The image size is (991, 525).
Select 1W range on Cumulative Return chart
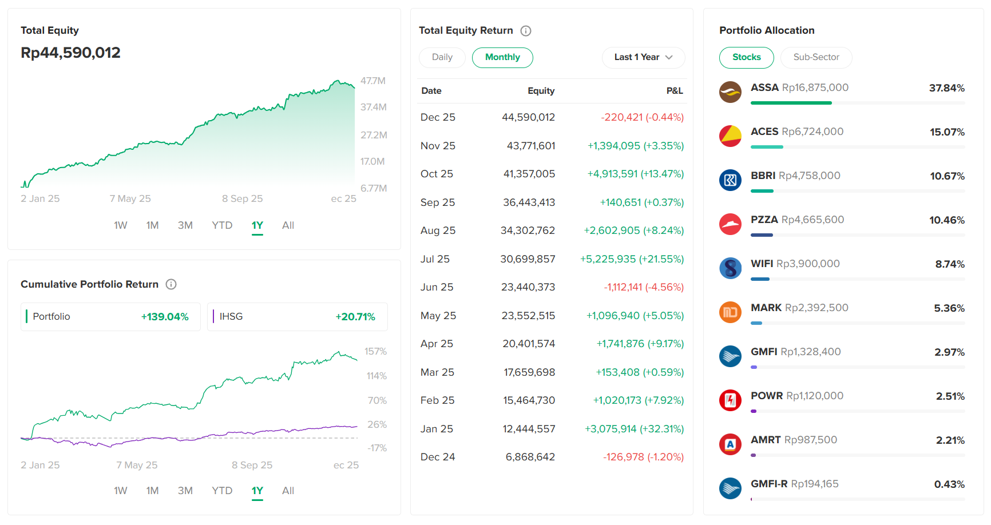pos(121,491)
